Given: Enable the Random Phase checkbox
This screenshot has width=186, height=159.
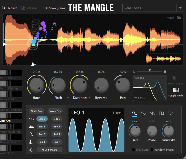Looking at the screenshot, I should 152,150.
